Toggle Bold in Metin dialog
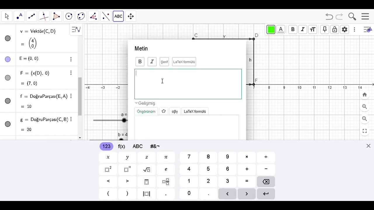374x210 pixels. pyautogui.click(x=140, y=62)
